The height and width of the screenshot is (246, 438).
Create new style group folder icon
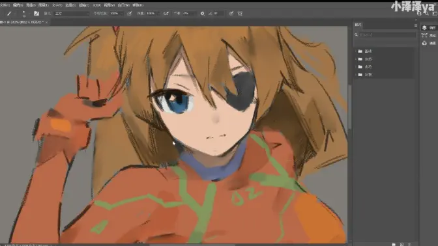pyautogui.click(x=394, y=244)
